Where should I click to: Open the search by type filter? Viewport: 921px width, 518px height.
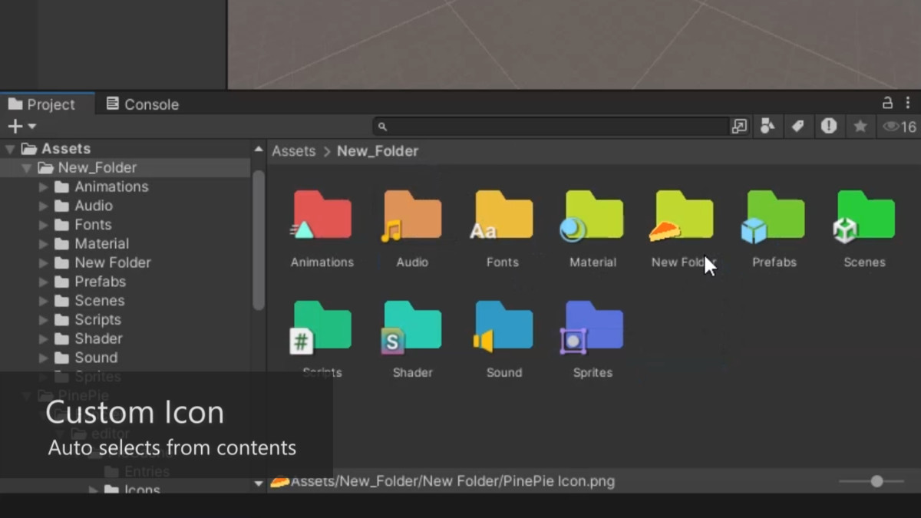tap(767, 127)
